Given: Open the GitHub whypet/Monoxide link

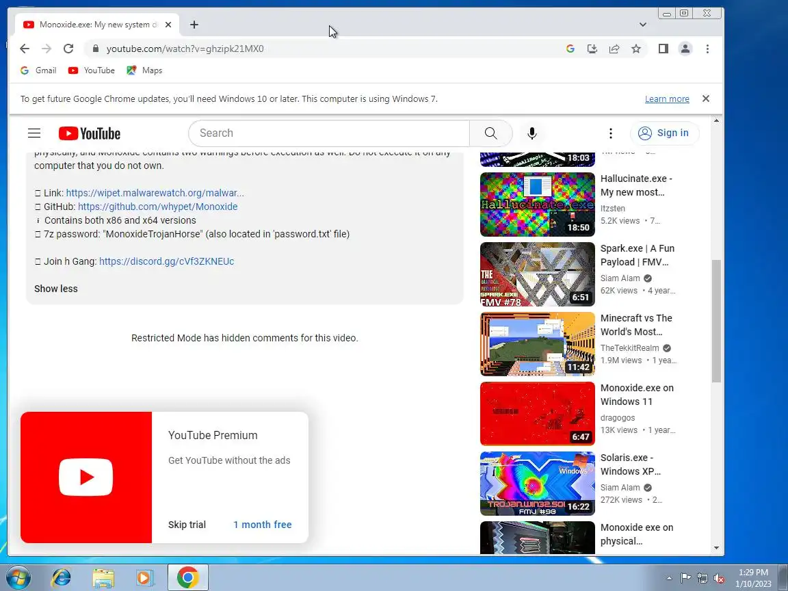Looking at the screenshot, I should coord(158,207).
